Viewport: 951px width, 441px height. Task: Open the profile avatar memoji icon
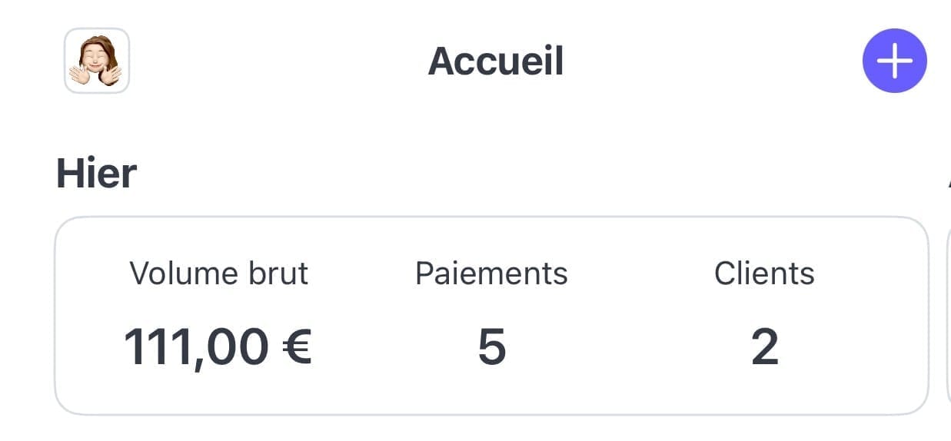(97, 61)
